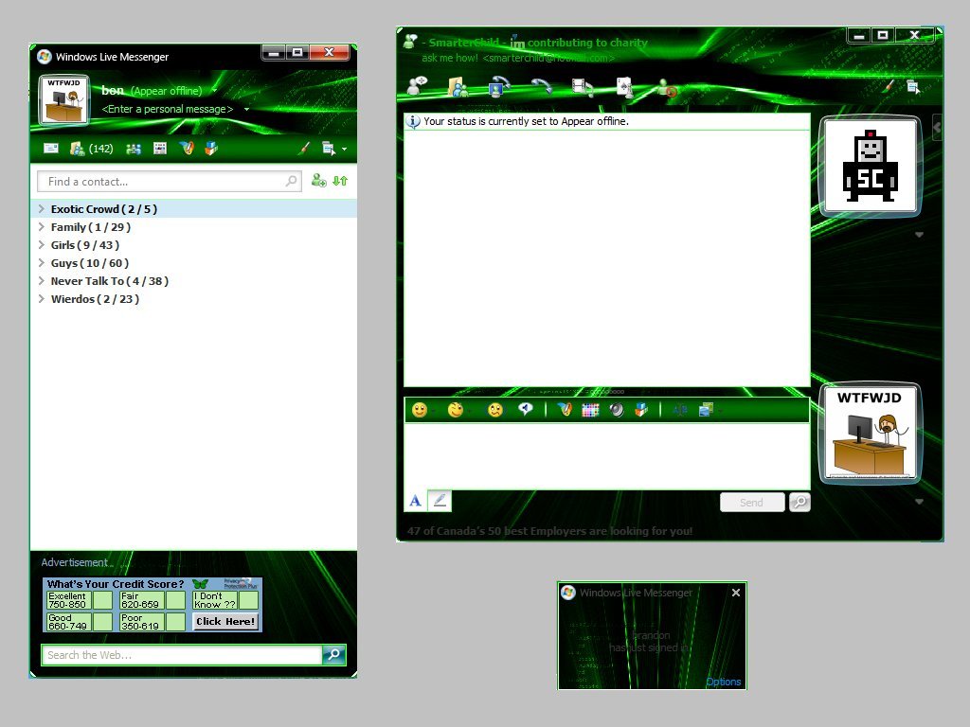Click the green arrows sort contacts icon
The image size is (970, 727).
[x=340, y=181]
